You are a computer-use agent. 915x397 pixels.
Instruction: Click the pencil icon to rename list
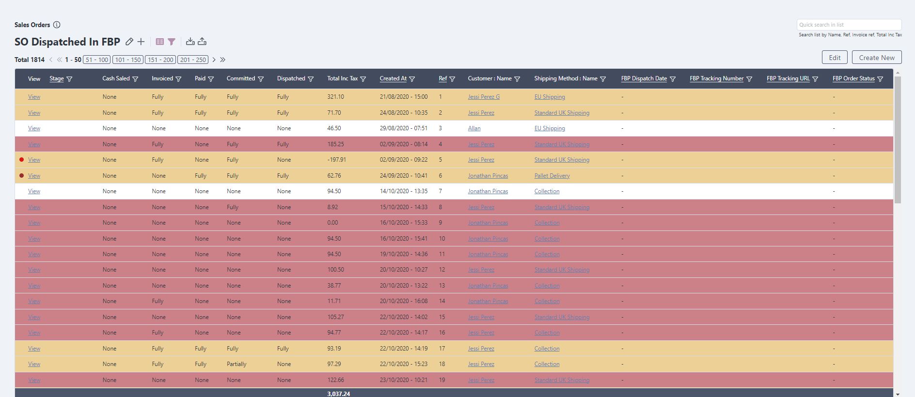click(129, 42)
